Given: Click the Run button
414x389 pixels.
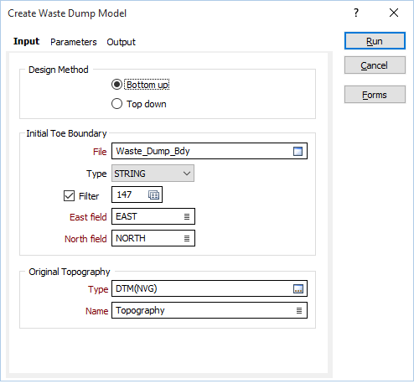Looking at the screenshot, I should tap(375, 41).
